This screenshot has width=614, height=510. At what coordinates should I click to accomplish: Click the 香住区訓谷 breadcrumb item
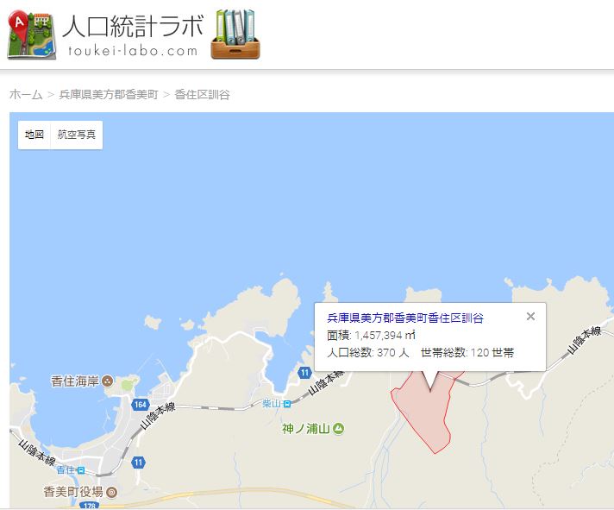point(202,94)
